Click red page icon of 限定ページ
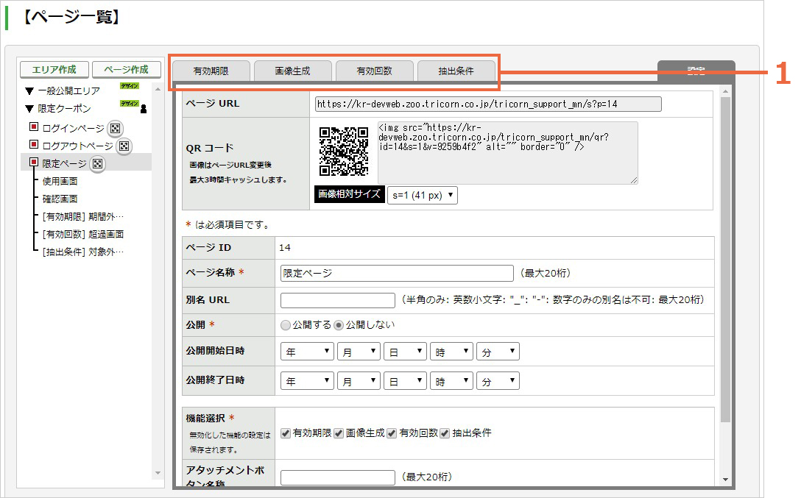 click(34, 163)
